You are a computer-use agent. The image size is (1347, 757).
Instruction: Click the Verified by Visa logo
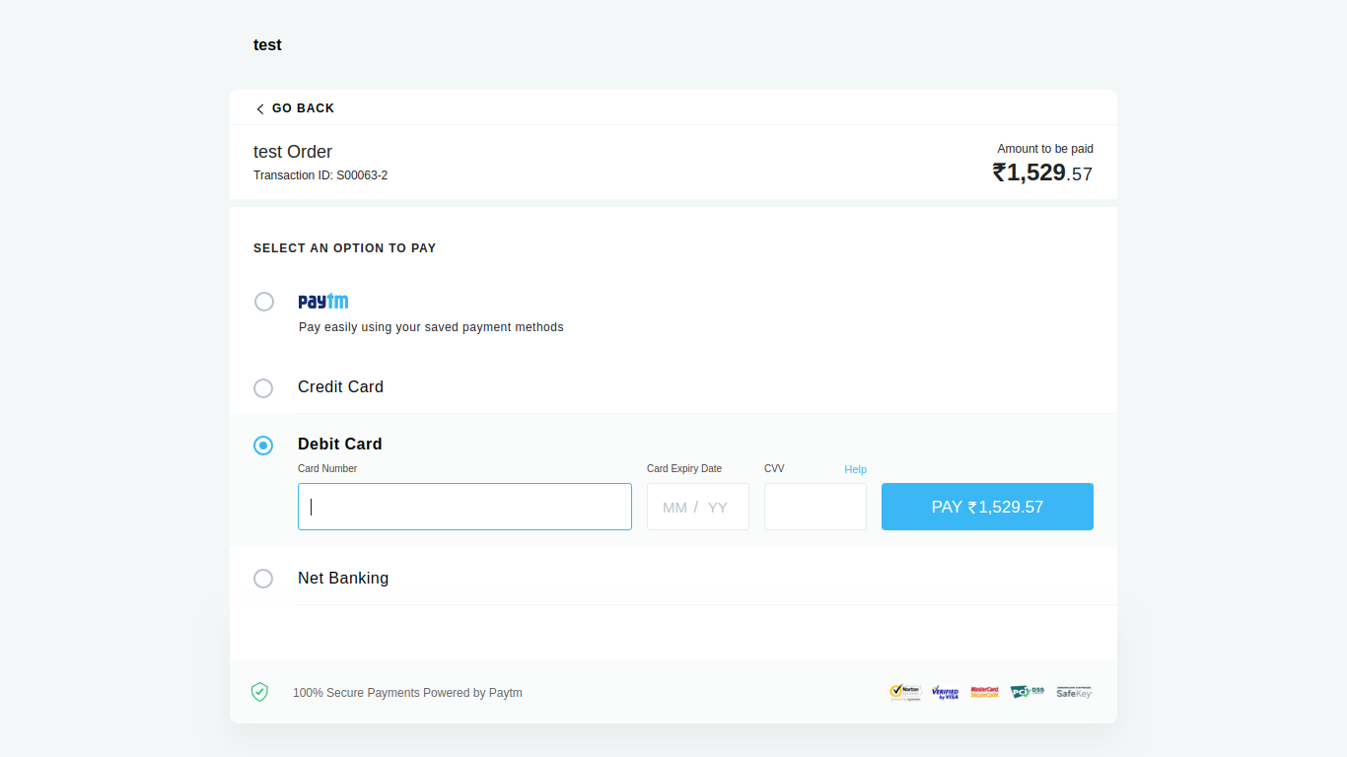945,692
